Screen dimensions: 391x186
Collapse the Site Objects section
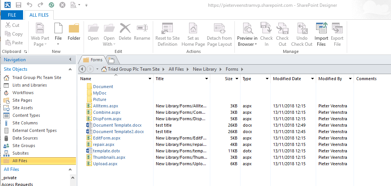point(70,69)
